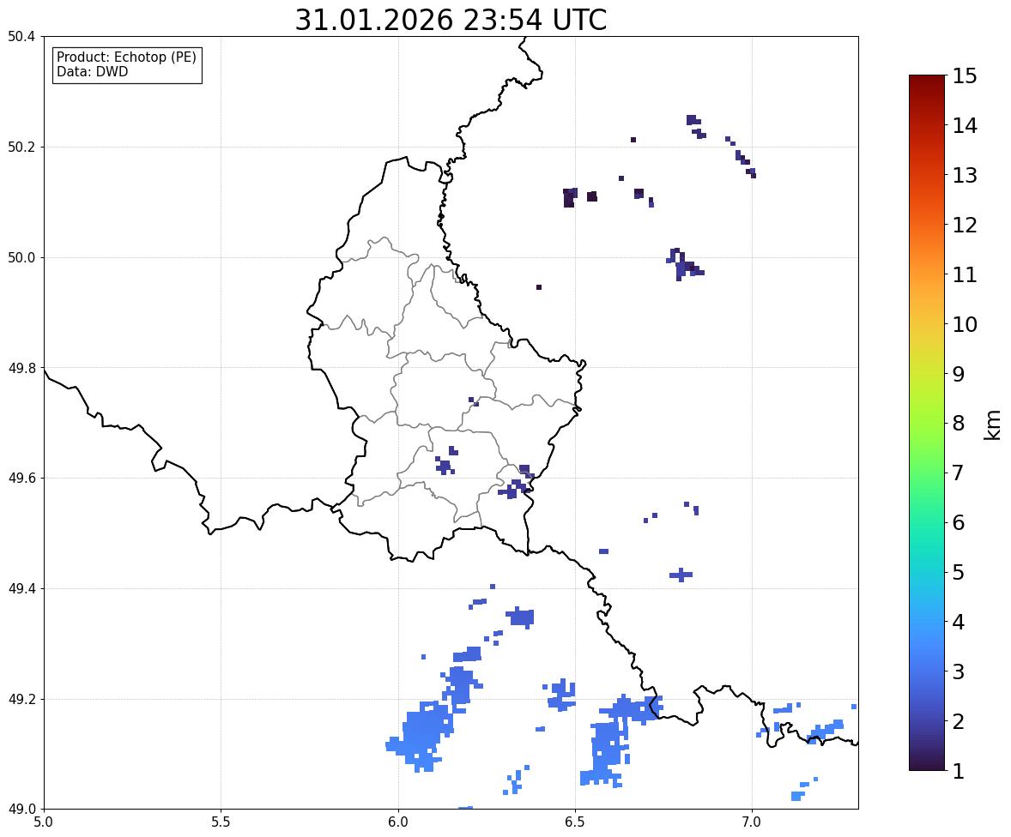Click the colorbar tick label 12

click(965, 225)
